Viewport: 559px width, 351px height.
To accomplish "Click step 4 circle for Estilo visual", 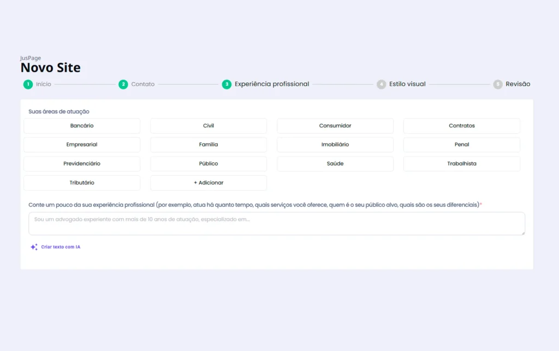I will [381, 84].
